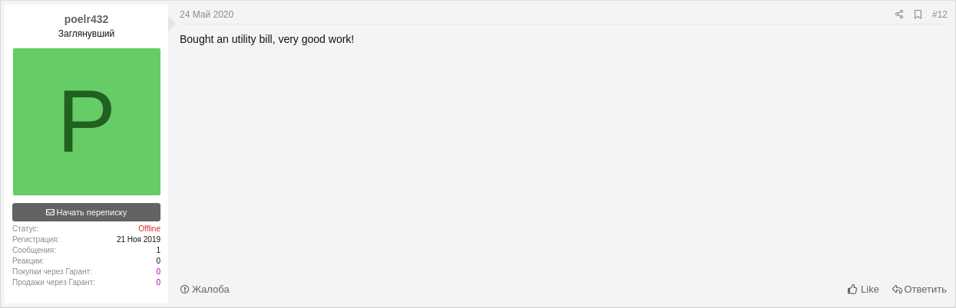Click the green P avatar image
This screenshot has width=956, height=308.
tap(87, 122)
